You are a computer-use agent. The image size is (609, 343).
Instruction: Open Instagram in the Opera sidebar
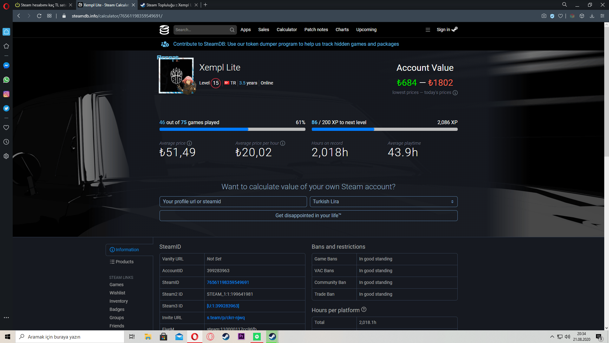coord(6,94)
